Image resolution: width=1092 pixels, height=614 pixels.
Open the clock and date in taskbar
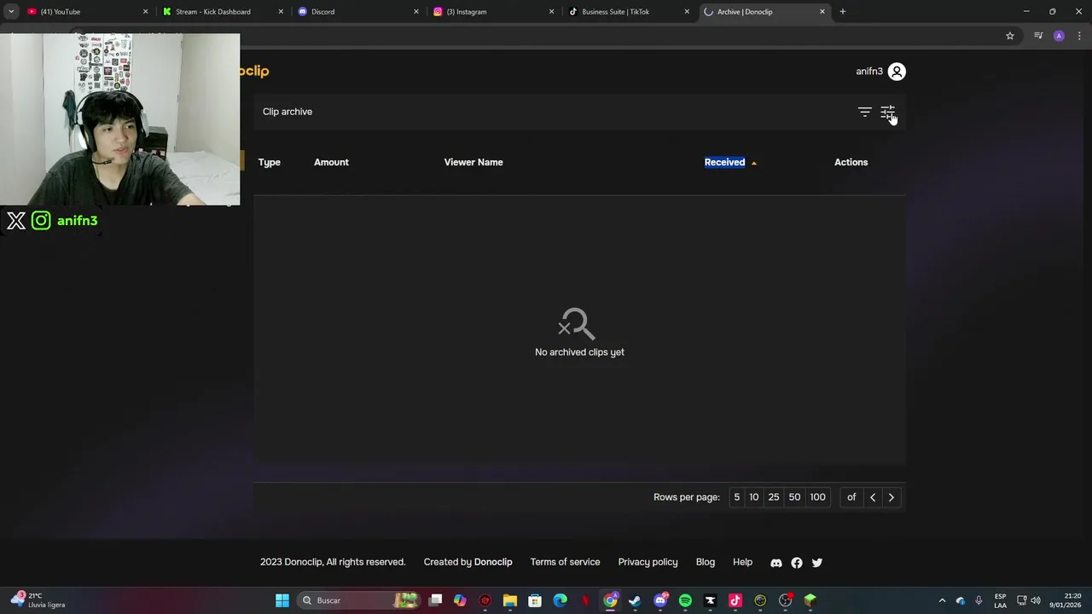point(1065,600)
